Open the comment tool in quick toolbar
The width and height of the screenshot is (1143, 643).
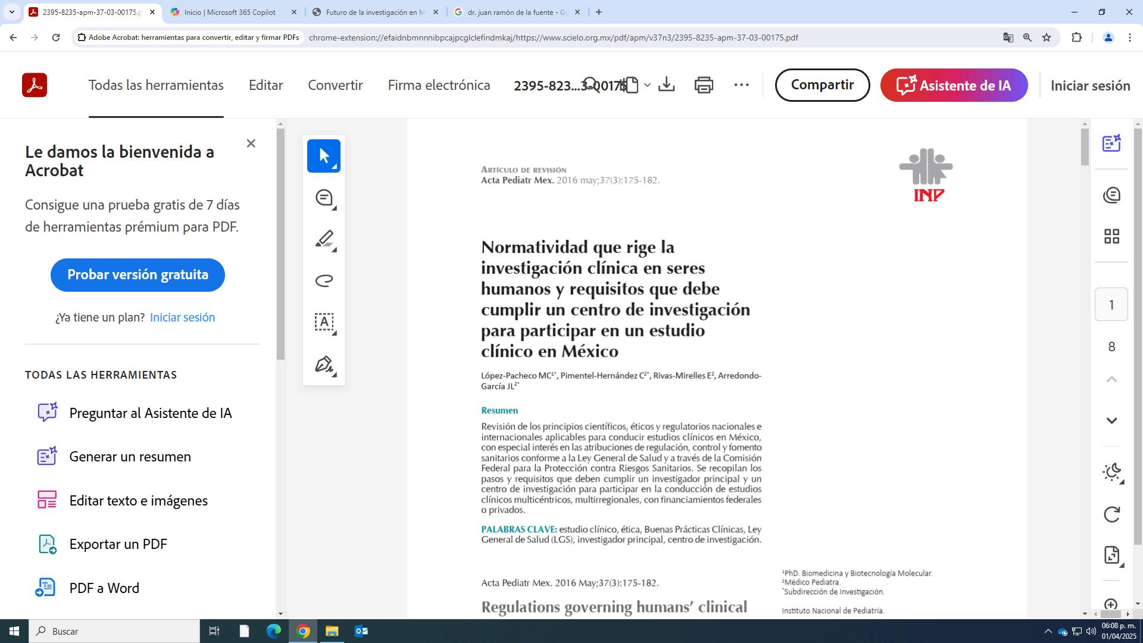323,198
